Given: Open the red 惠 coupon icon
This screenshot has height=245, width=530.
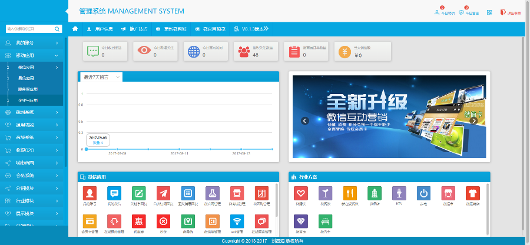Looking at the screenshot, I should (139, 221).
